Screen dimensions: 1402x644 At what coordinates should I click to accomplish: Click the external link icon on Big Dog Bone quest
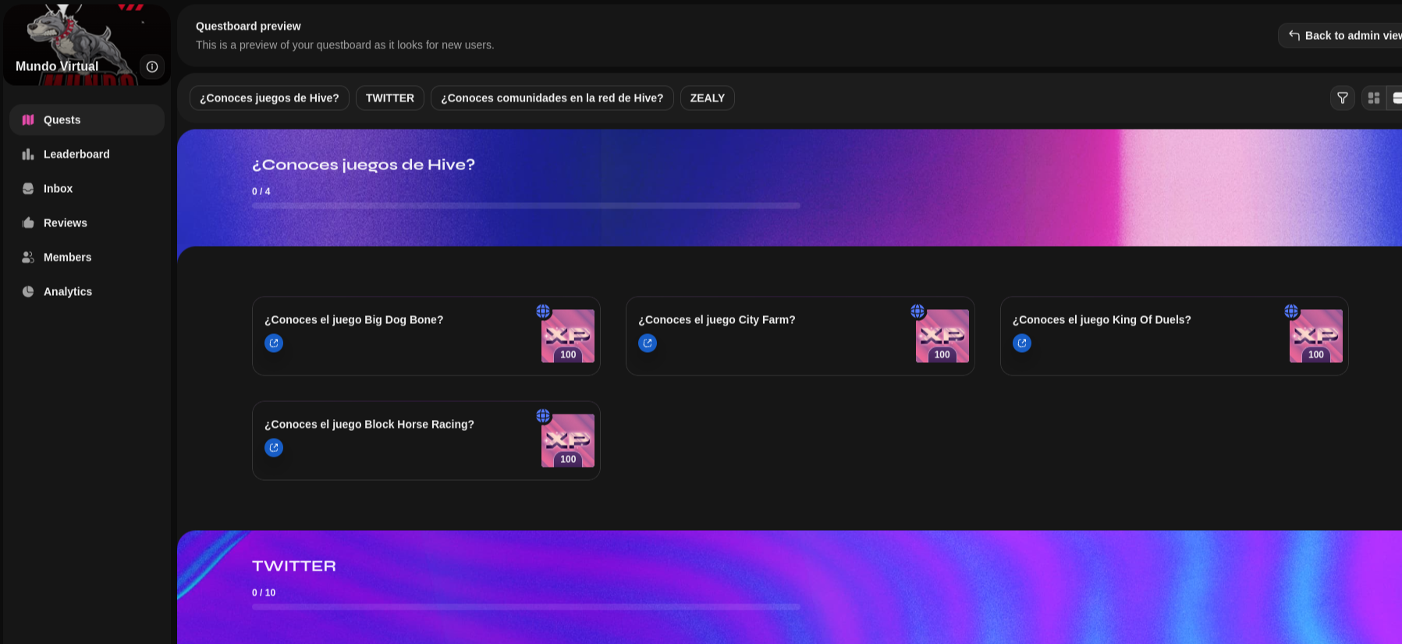[x=274, y=343]
